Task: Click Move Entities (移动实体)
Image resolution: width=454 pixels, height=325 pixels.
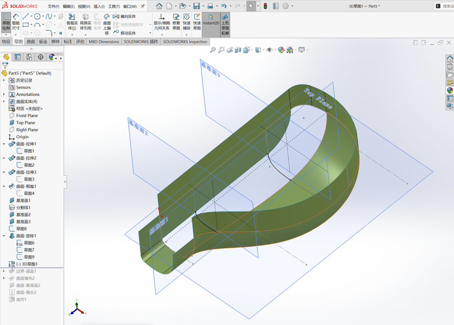Action: [124, 33]
